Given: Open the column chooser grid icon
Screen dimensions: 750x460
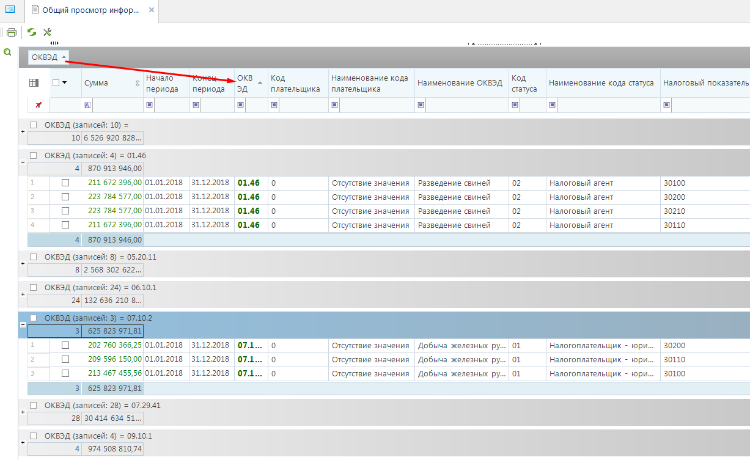Looking at the screenshot, I should point(34,82).
